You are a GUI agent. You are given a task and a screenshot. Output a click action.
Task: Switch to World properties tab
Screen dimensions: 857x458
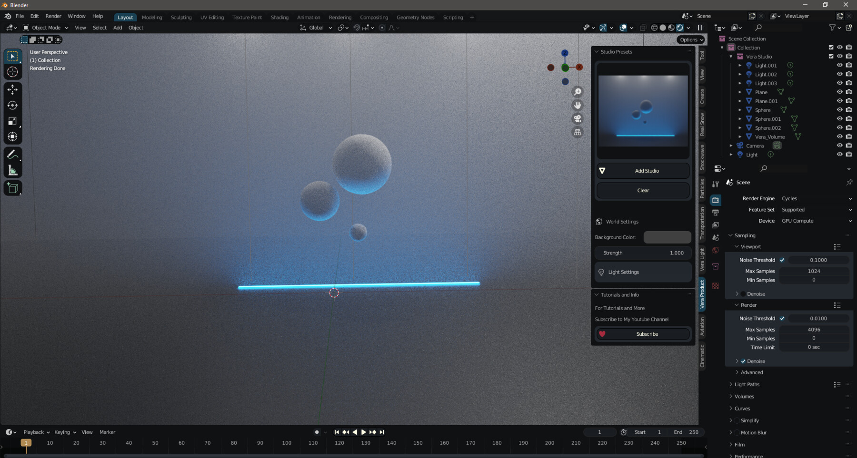click(716, 250)
